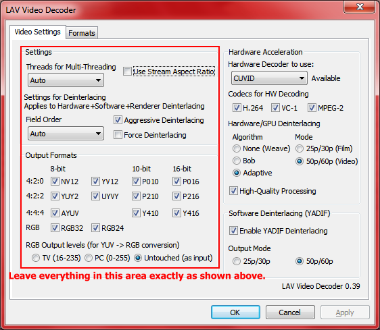Image resolution: width=380 pixels, height=330 pixels.
Task: Choose 25p/30p (Film) hardware mode
Action: tap(300, 148)
